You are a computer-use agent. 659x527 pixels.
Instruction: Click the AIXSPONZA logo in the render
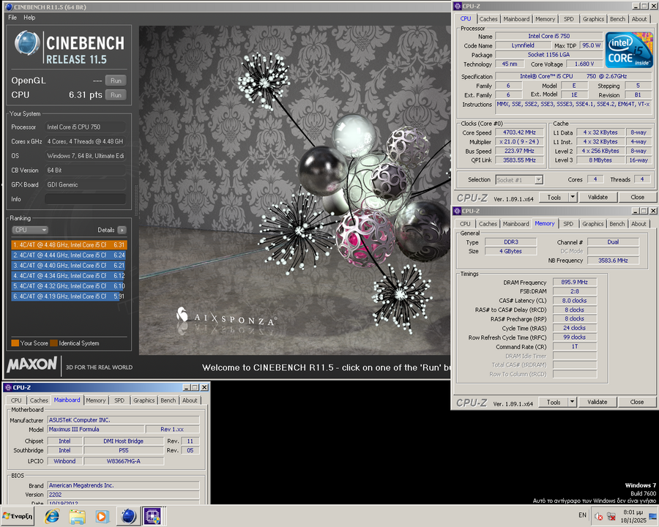(x=226, y=317)
